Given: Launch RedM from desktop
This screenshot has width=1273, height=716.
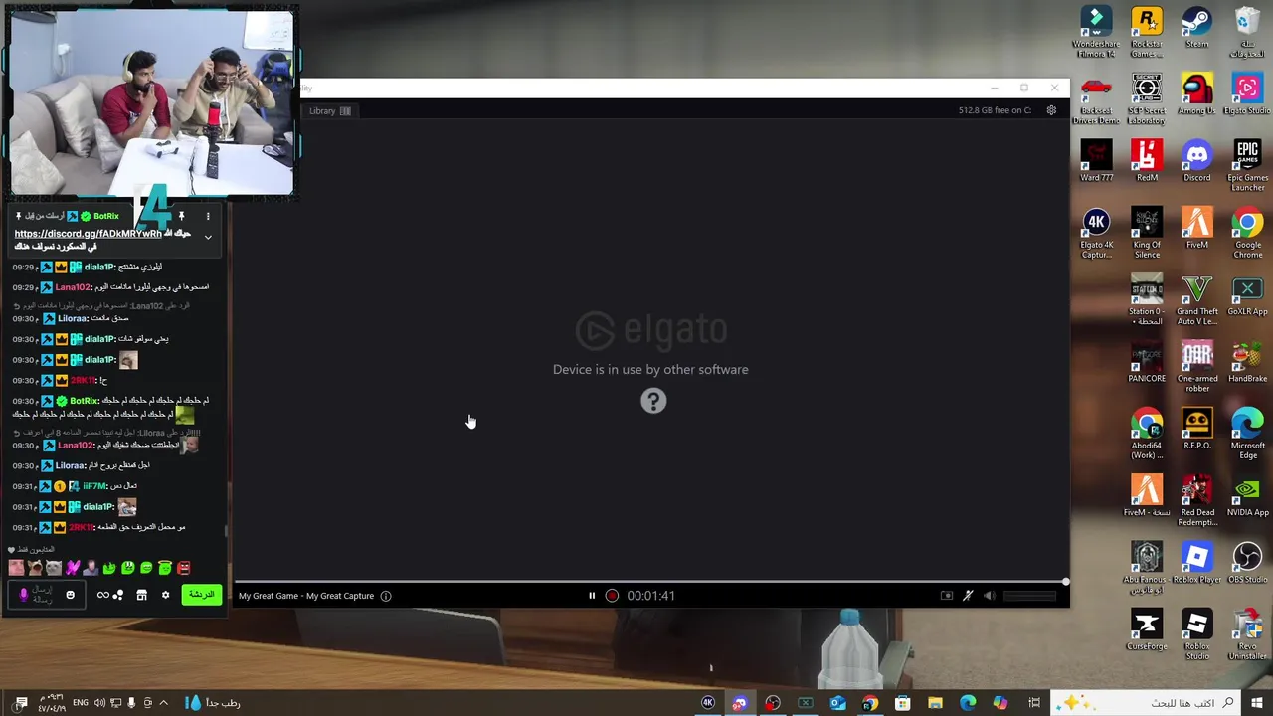Looking at the screenshot, I should [x=1147, y=161].
